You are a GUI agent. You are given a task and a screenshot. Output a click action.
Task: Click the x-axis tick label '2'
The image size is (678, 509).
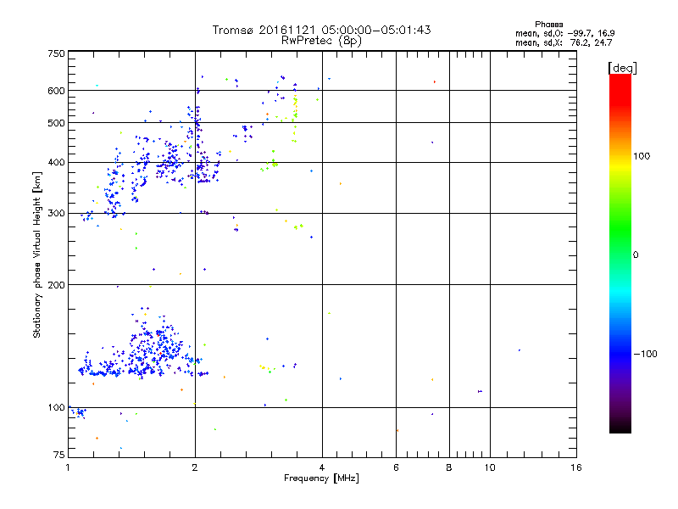click(195, 467)
